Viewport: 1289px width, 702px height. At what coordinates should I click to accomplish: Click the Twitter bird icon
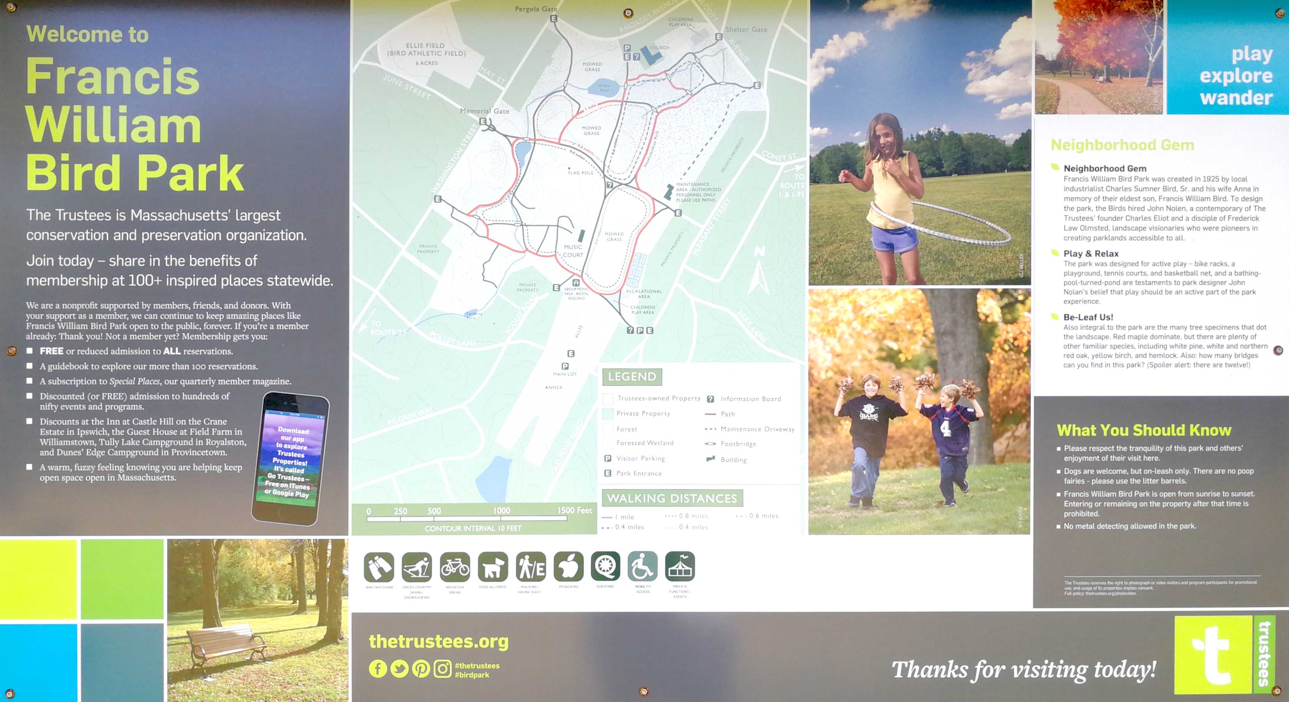click(399, 669)
